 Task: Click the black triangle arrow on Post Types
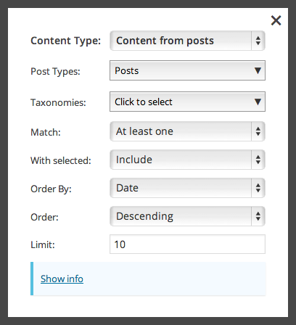pyautogui.click(x=258, y=70)
